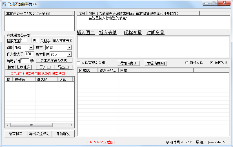The image size is (233, 147).
Task: Click the 关键字 search input field
Action: point(62,40)
